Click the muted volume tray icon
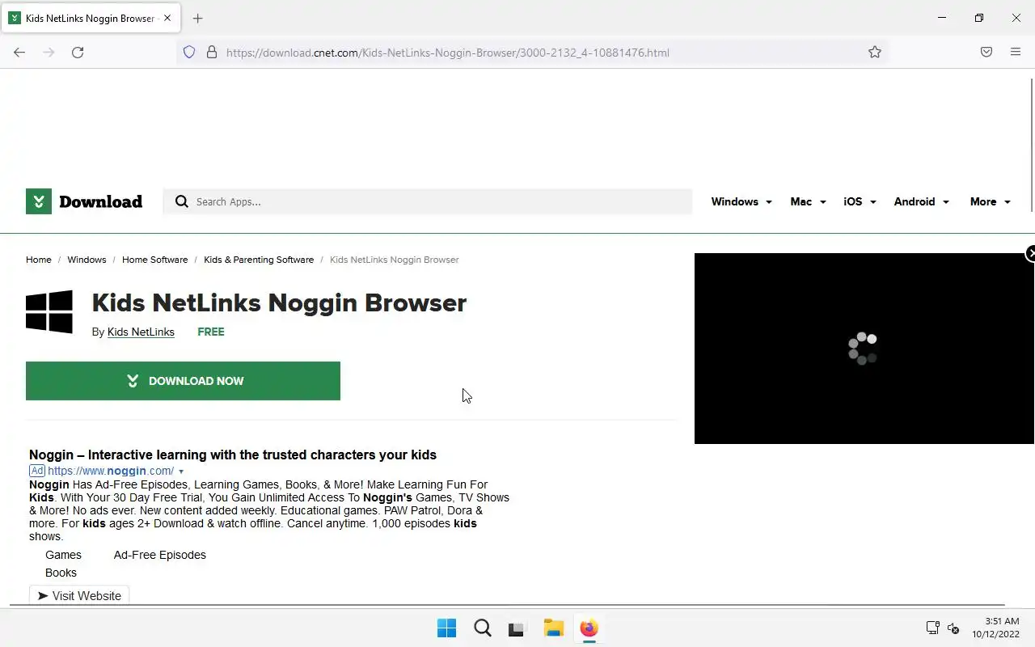Viewport: 1035px width, 647px height. [x=953, y=628]
